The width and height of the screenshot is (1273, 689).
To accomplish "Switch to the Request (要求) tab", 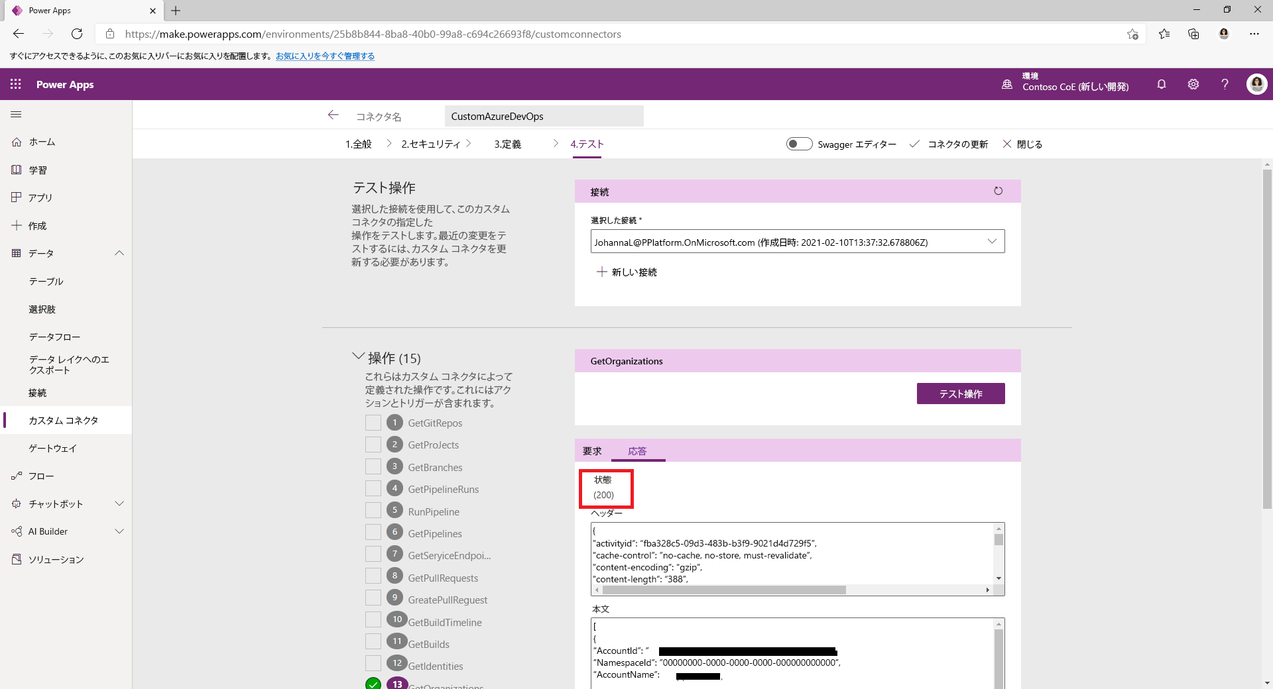I will 592,451.
